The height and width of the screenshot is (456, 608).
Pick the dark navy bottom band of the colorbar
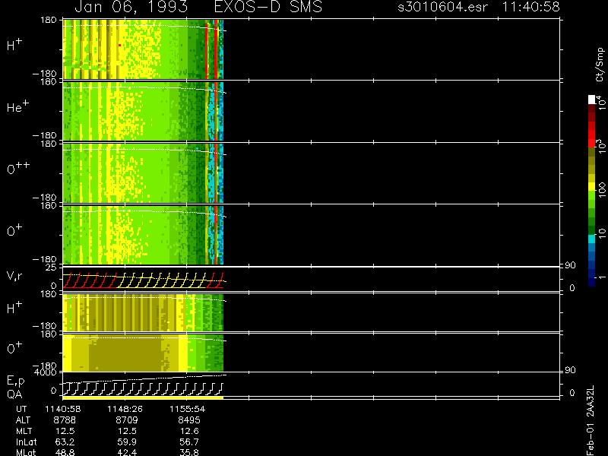pos(592,282)
